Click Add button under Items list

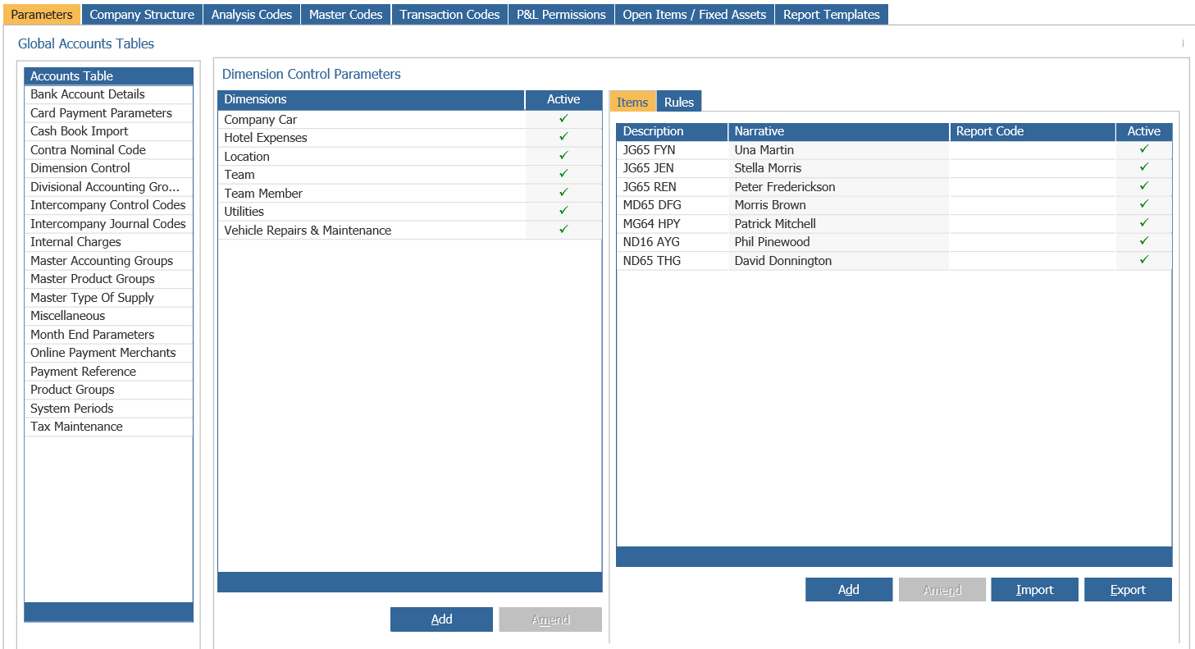click(x=848, y=590)
